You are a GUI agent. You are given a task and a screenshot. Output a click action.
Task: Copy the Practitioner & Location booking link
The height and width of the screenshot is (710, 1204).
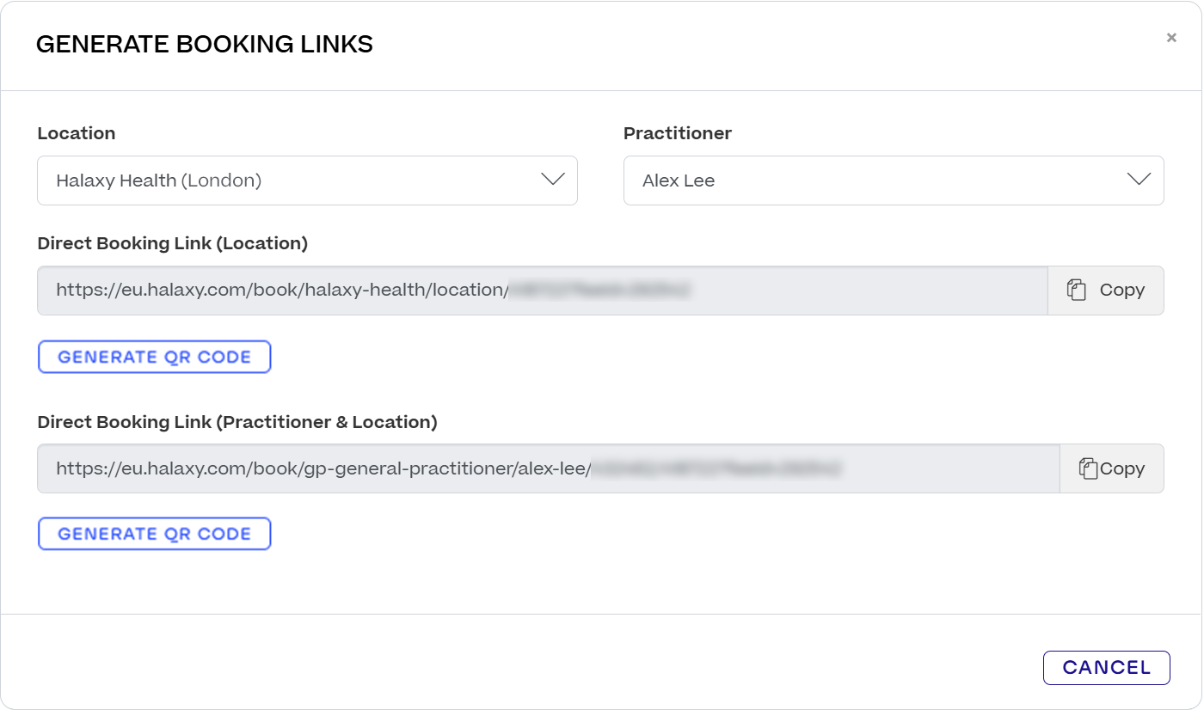pyautogui.click(x=1112, y=468)
